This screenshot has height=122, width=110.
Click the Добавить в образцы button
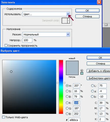tap(98, 71)
